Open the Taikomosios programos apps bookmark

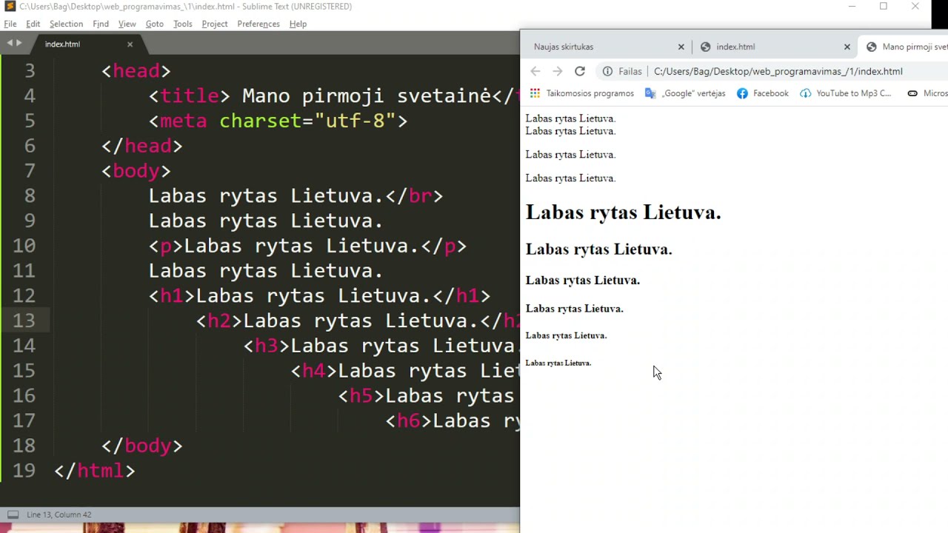tap(582, 93)
